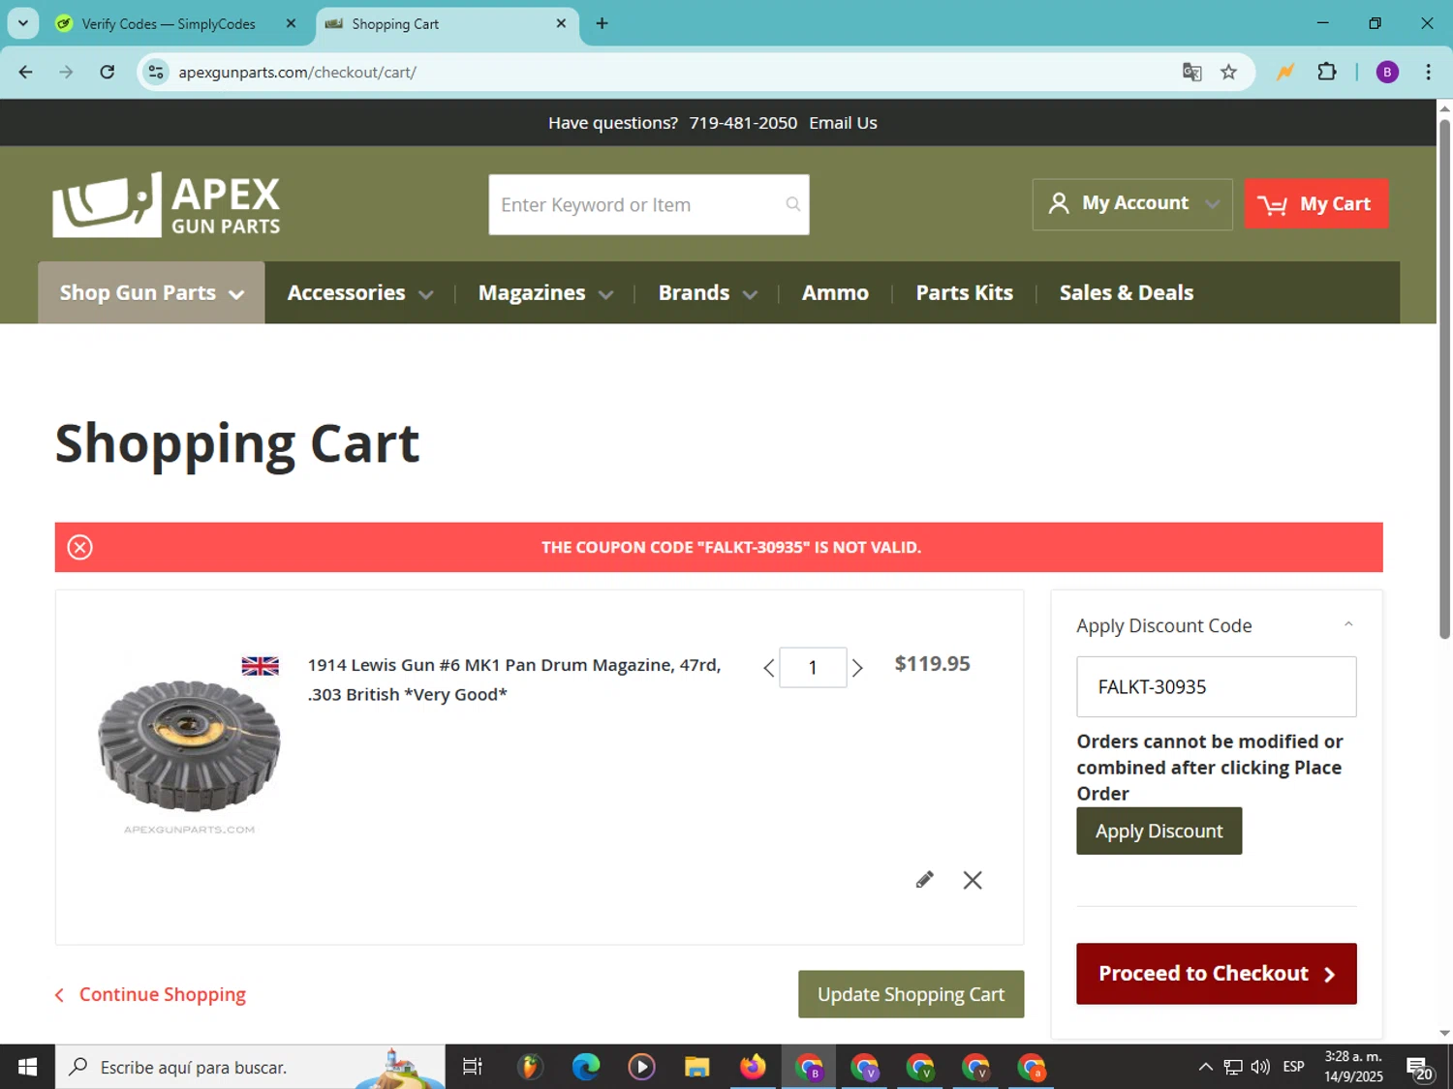Click the ESP language indicator
The width and height of the screenshot is (1453, 1089).
1293,1067
